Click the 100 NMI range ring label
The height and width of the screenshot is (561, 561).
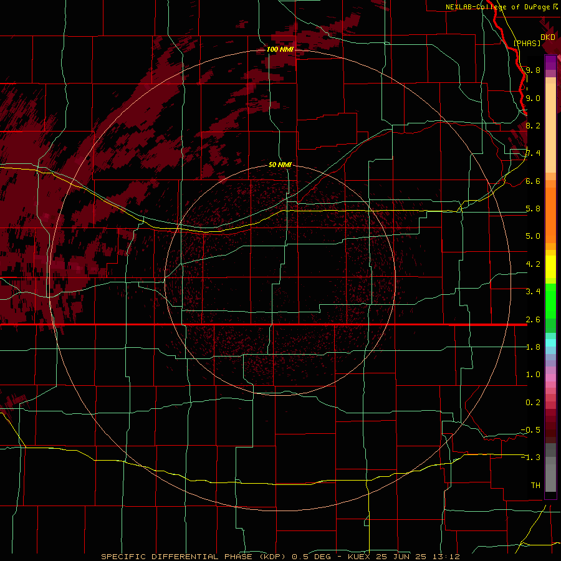pos(280,49)
